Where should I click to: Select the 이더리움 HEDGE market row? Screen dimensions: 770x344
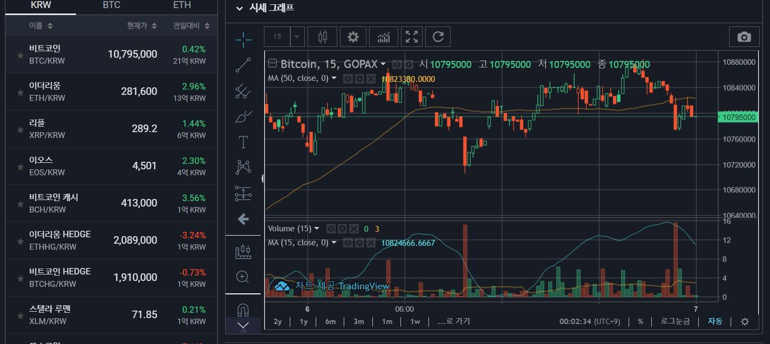[111, 240]
